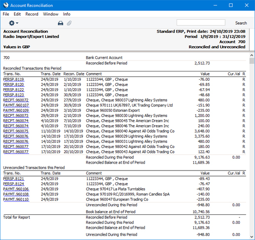The image size is (255, 240).
Task: Open transaction RECPT.960075
Action: (x=16, y=131)
